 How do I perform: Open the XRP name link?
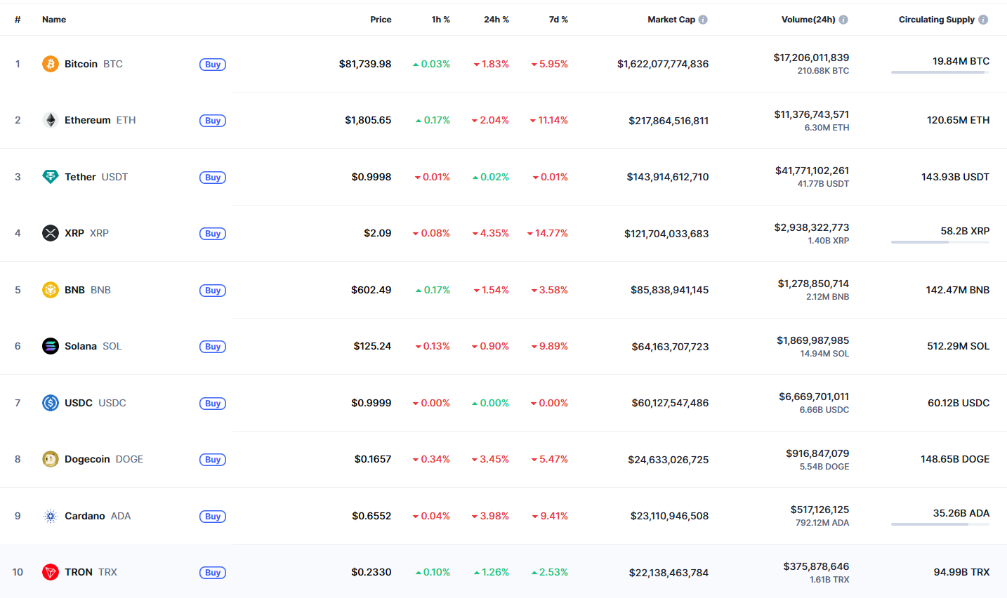[86, 233]
